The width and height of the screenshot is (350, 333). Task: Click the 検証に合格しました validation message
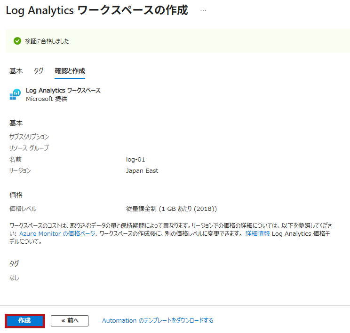click(47, 41)
